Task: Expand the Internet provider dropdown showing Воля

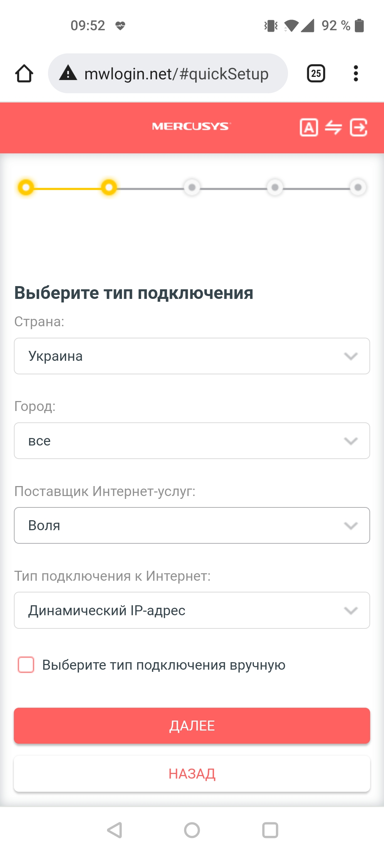Action: click(x=192, y=526)
